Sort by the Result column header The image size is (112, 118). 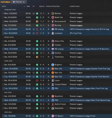click(42, 6)
